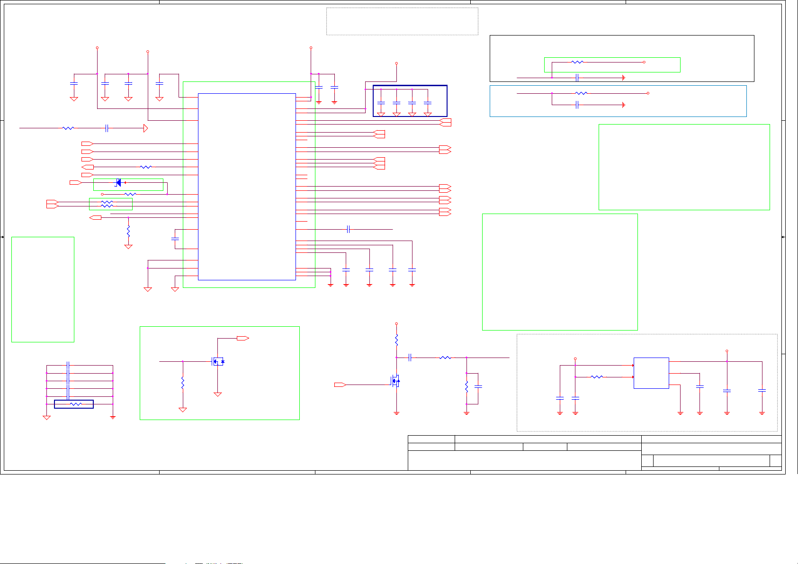Select the coupling capacitor at the MOSFET drain node
798x564 pixels.
pos(410,358)
